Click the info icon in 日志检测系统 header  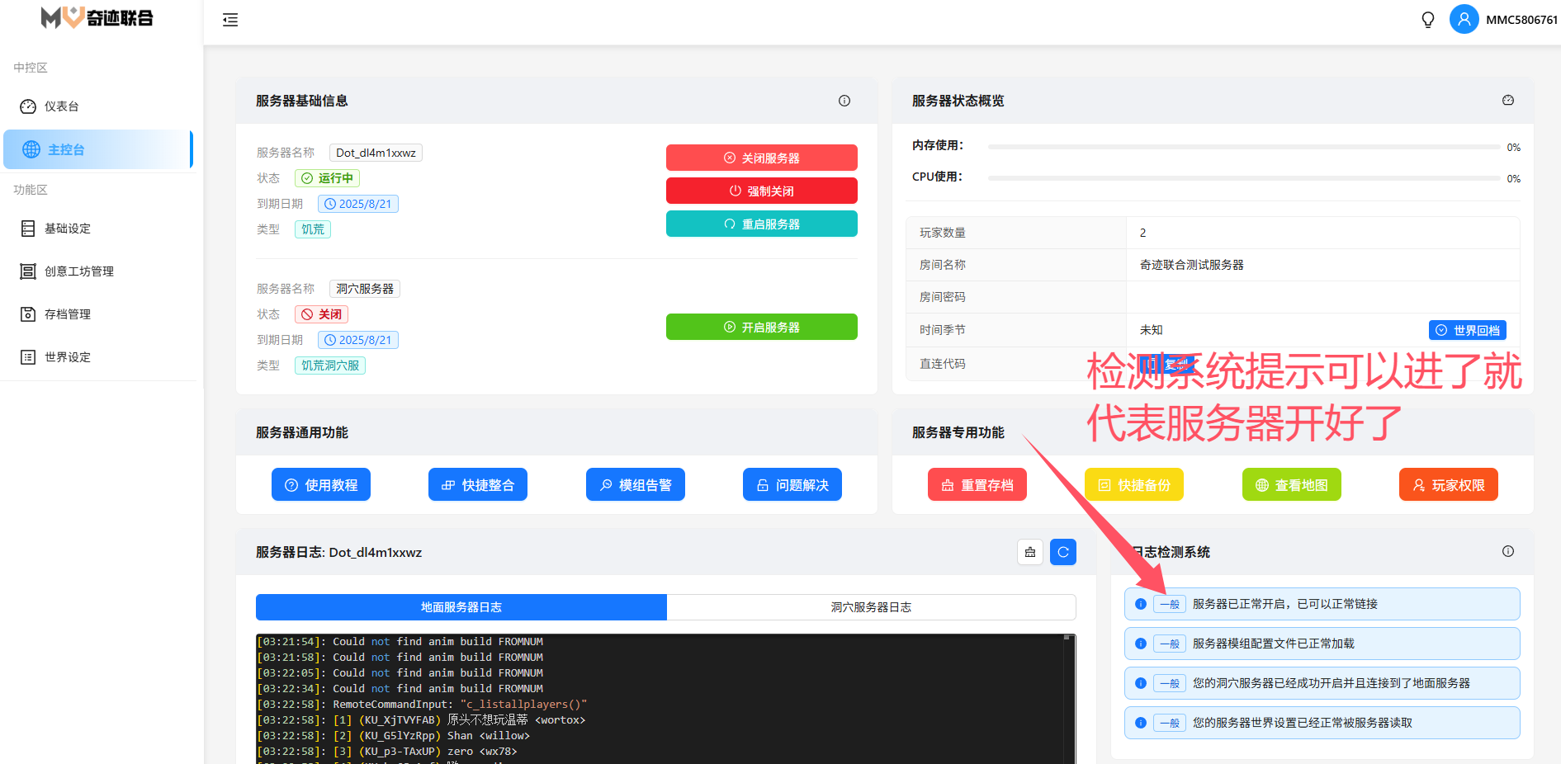pyautogui.click(x=1507, y=551)
